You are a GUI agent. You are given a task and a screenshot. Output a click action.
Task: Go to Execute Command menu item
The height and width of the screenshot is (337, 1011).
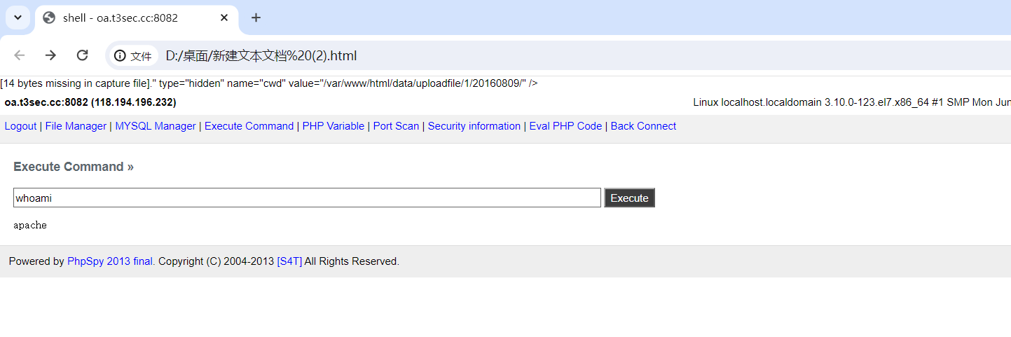(249, 126)
